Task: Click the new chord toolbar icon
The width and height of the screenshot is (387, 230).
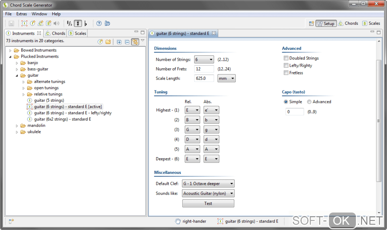Action: [41, 24]
